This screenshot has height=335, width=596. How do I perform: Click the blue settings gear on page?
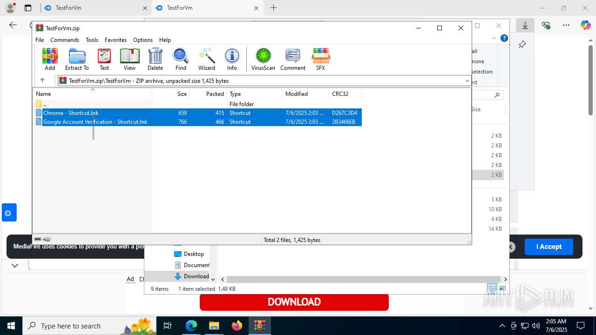tap(8, 214)
